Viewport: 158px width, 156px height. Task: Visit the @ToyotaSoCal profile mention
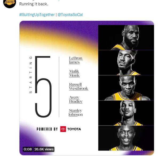point(70,15)
